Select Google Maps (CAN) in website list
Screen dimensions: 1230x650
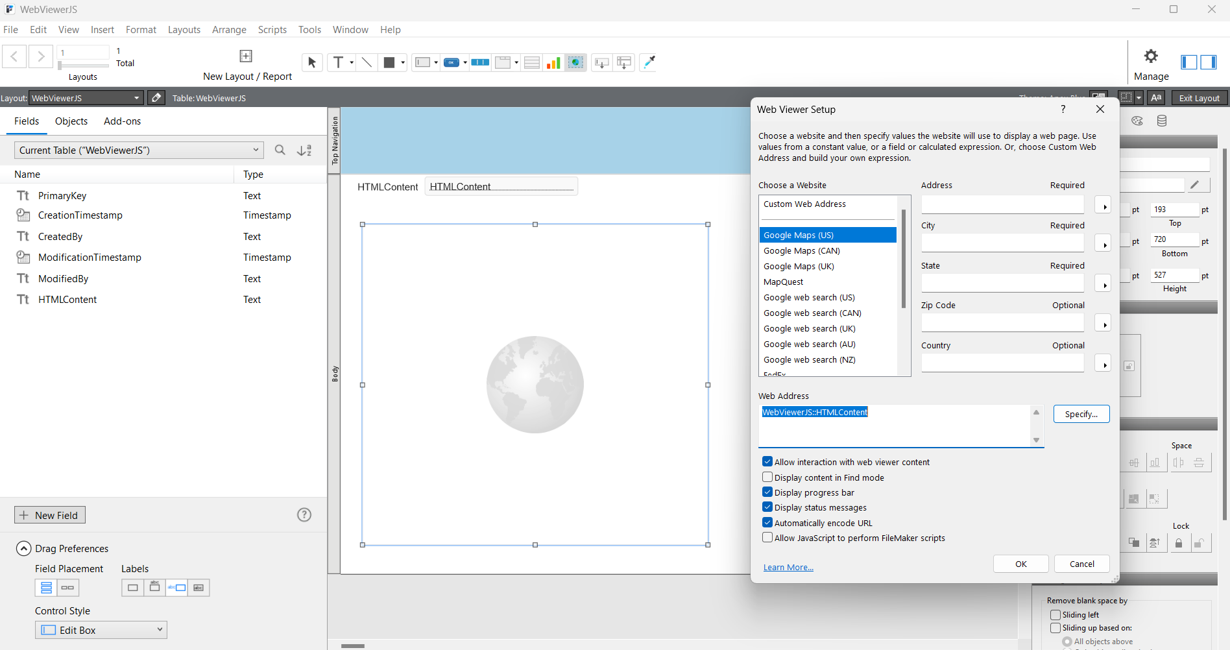[828, 250]
